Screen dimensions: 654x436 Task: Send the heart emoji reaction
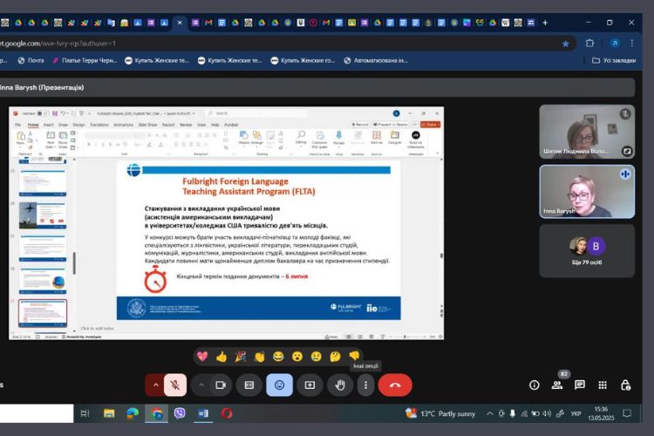tap(202, 356)
